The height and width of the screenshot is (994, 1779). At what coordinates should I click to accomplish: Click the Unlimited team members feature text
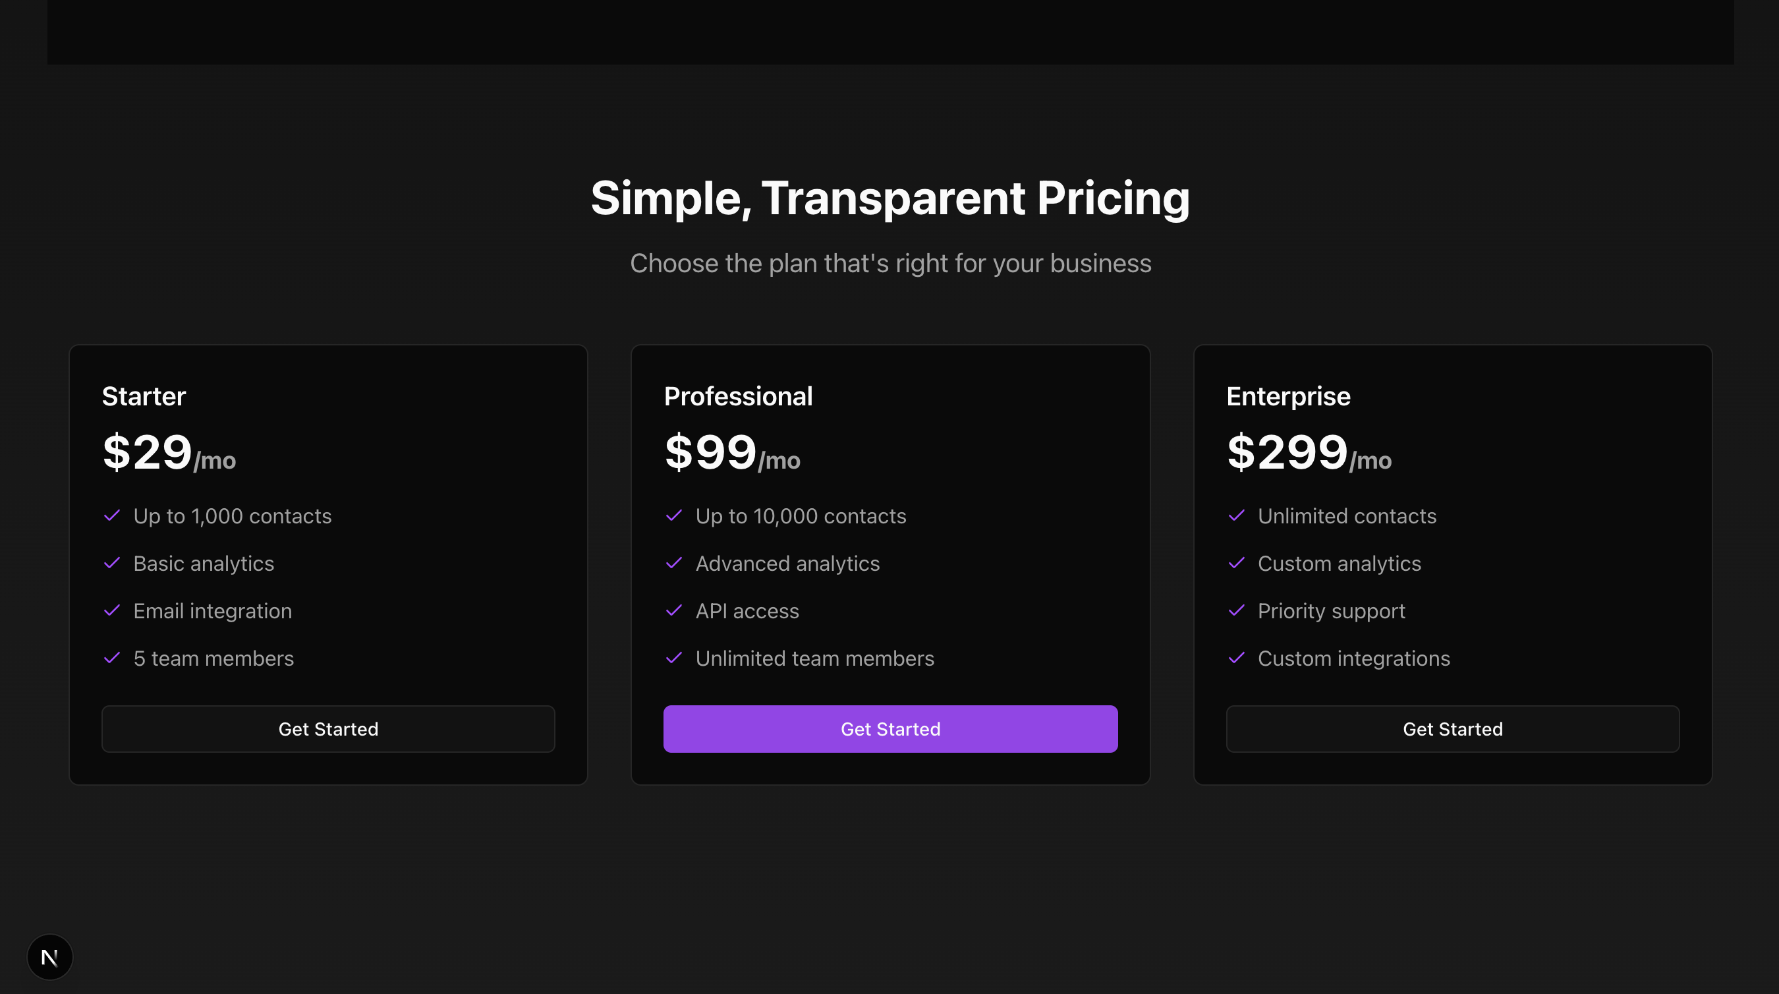pos(814,658)
